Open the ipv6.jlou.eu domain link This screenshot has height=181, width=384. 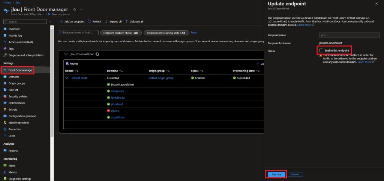[118, 98]
